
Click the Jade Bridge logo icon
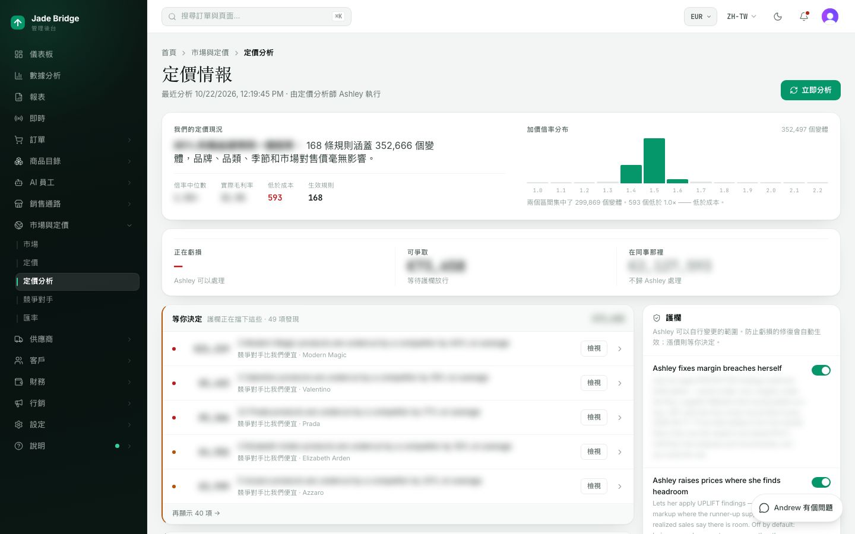click(x=18, y=23)
